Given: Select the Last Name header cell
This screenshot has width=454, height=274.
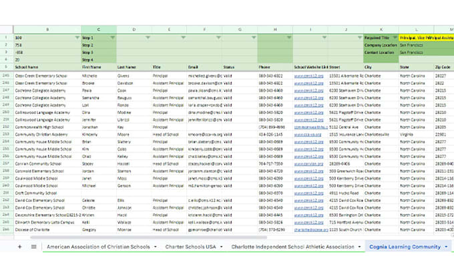Looking at the screenshot, I should click(134, 67).
